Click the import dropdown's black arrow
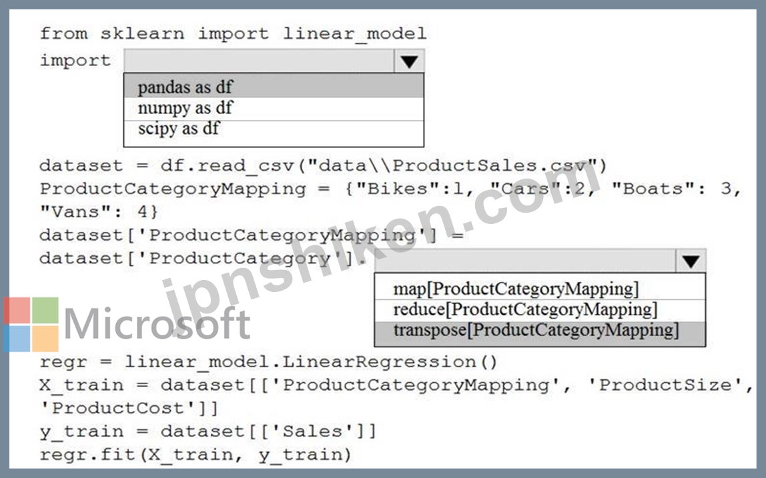The image size is (766, 478). coord(409,61)
